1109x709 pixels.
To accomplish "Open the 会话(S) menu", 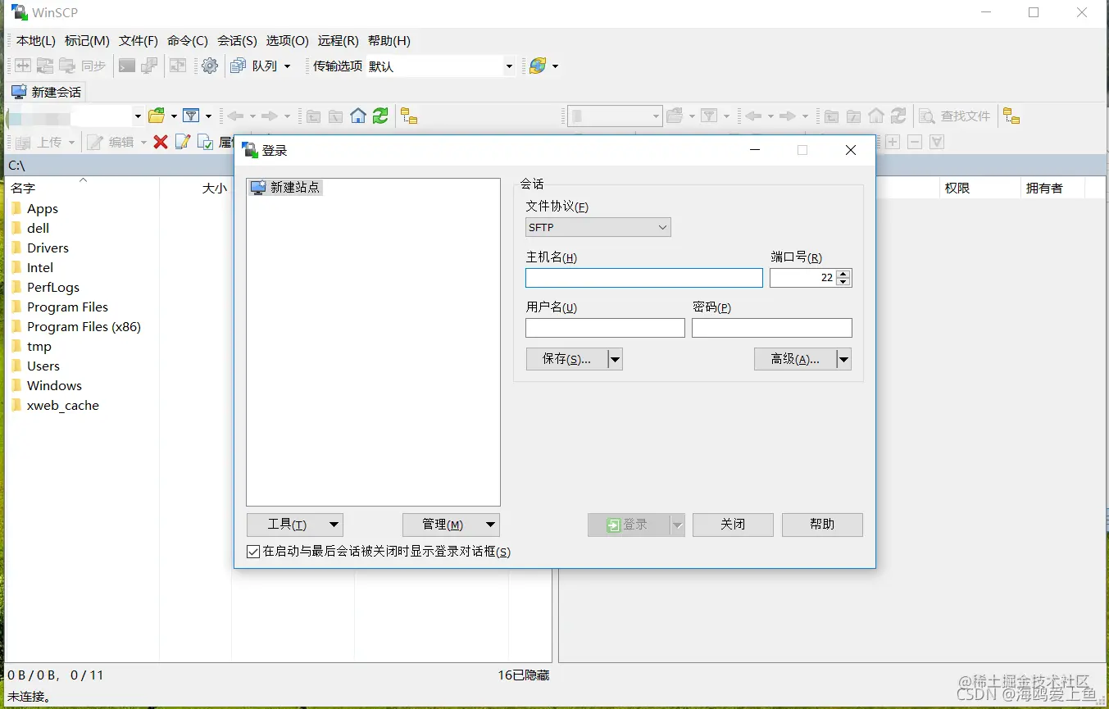I will click(236, 40).
